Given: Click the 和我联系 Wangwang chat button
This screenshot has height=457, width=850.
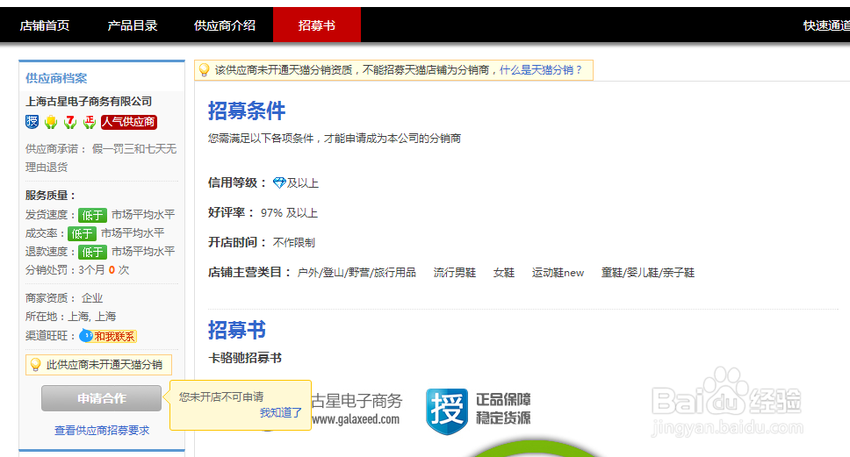Looking at the screenshot, I should tap(108, 336).
